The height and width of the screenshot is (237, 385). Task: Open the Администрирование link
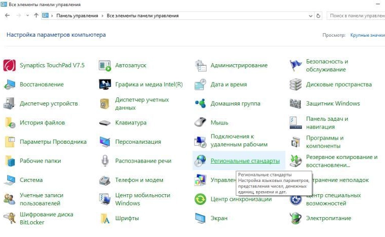239,65
